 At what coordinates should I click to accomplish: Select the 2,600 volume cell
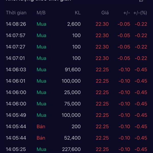74,24
